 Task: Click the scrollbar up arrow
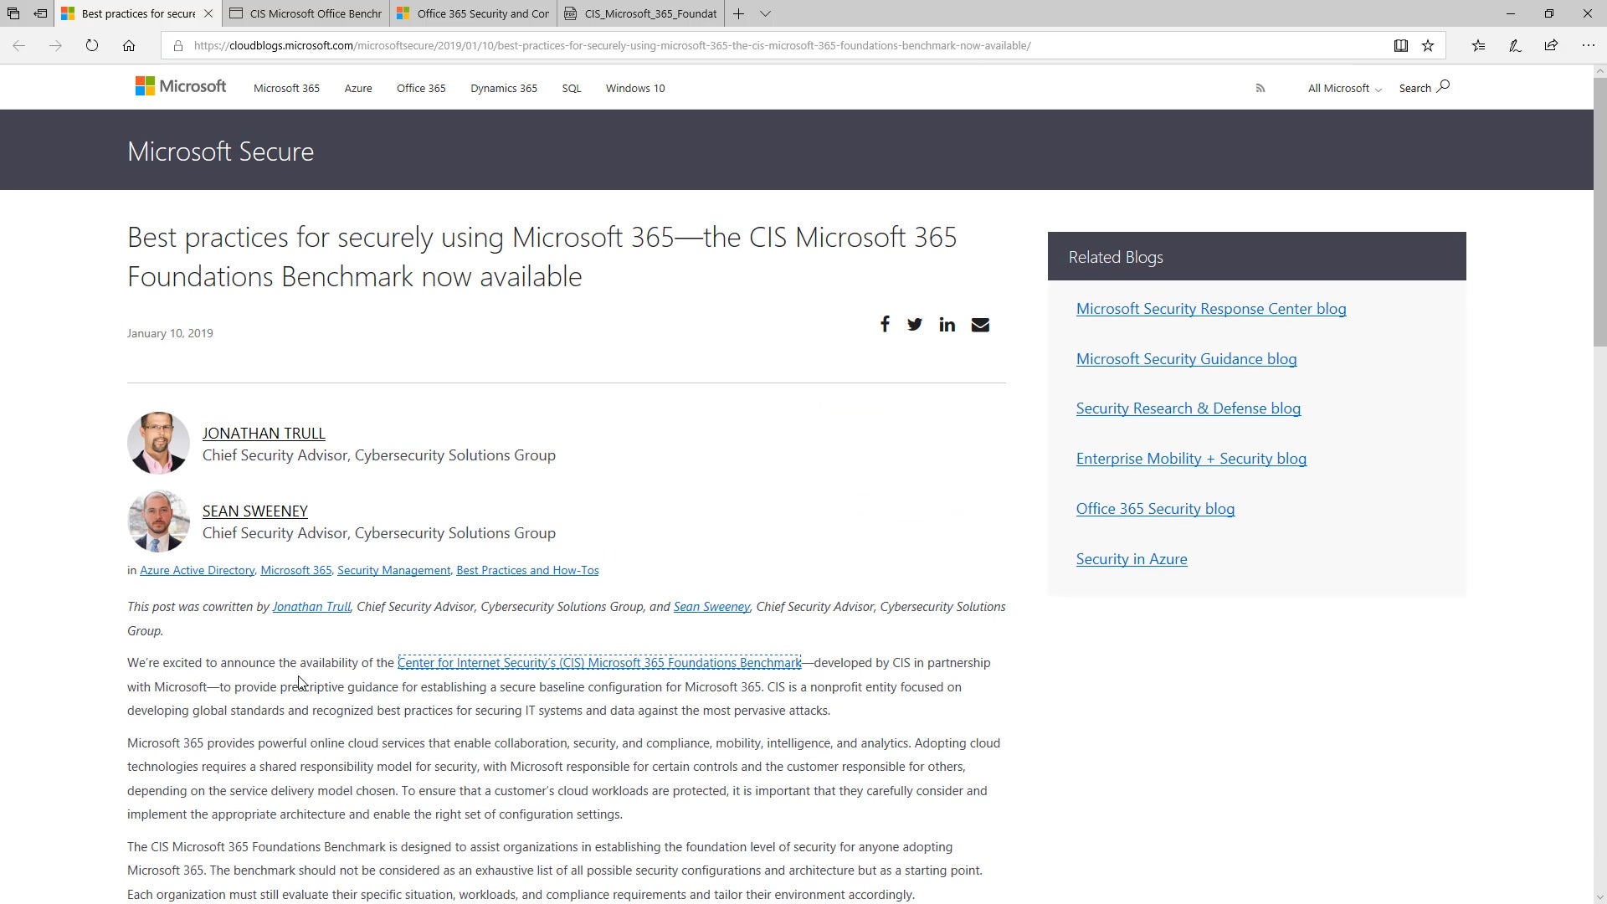(1599, 71)
